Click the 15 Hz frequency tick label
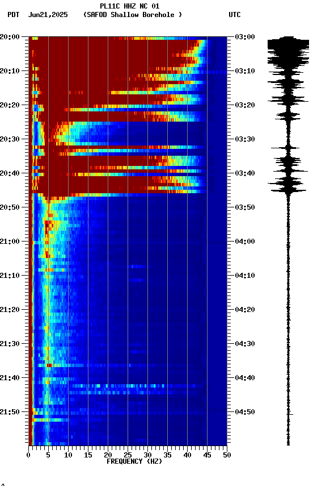This screenshot has height=491, width=313. (88, 455)
